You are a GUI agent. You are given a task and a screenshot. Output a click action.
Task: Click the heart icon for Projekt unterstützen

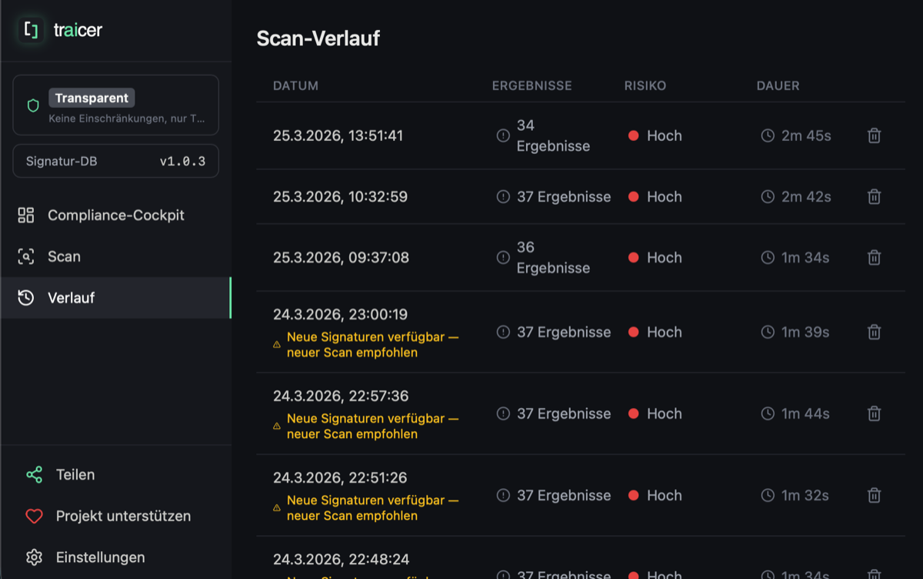(34, 516)
